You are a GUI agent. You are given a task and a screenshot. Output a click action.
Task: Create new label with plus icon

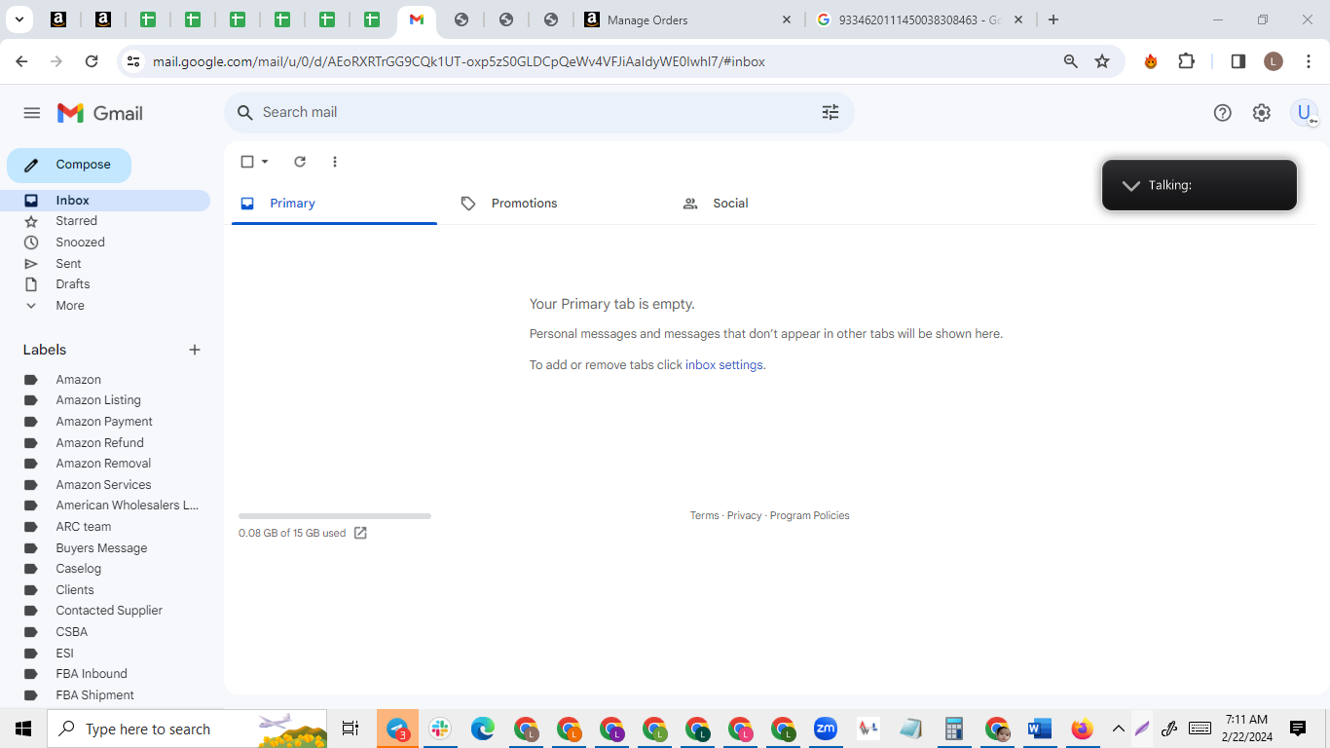point(195,350)
